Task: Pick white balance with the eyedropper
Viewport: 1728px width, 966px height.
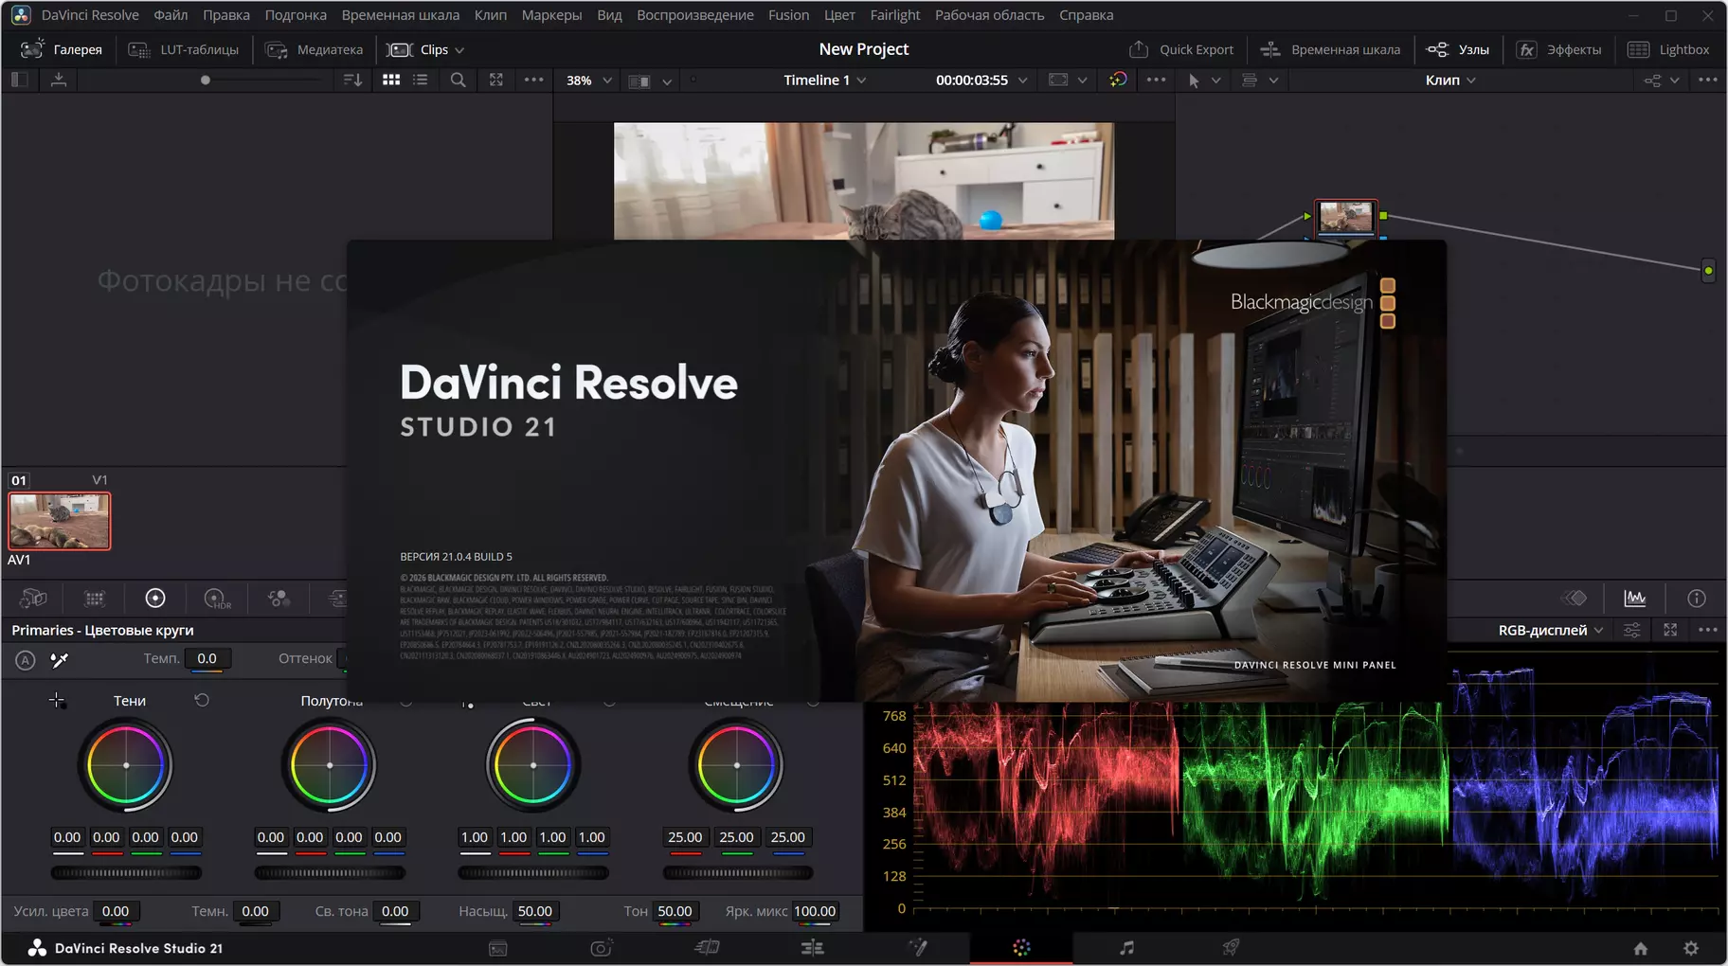Action: pyautogui.click(x=59, y=659)
